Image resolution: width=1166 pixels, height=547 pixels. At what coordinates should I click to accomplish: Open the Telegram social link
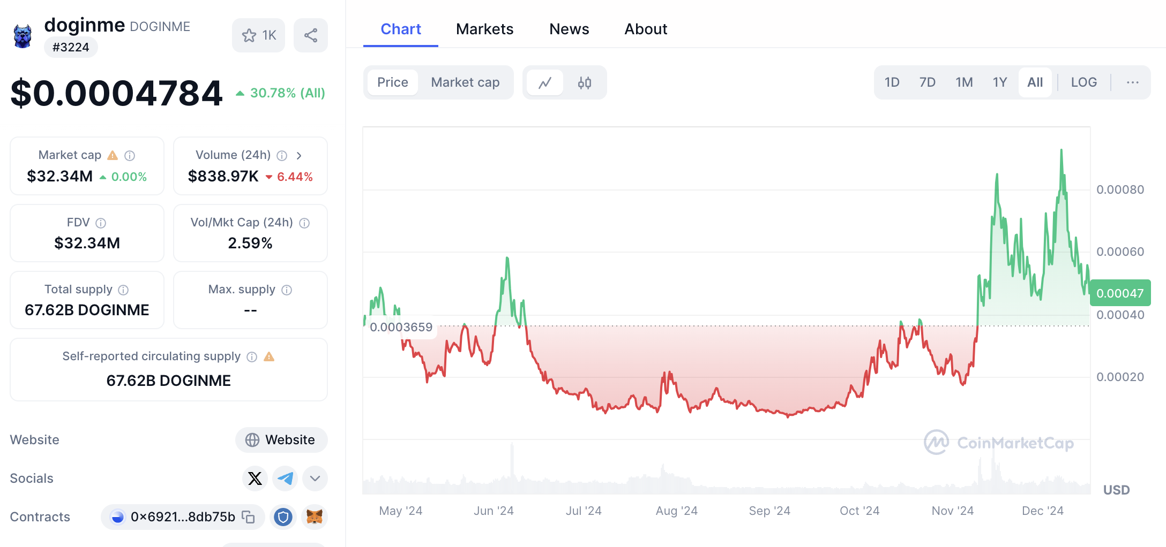tap(285, 478)
